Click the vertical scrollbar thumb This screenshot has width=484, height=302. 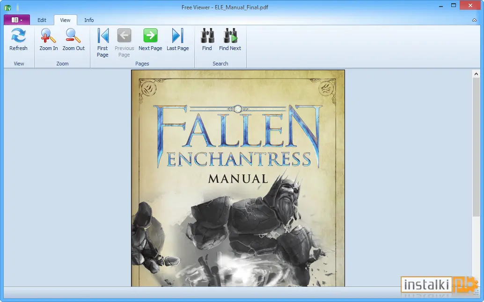[x=476, y=147]
